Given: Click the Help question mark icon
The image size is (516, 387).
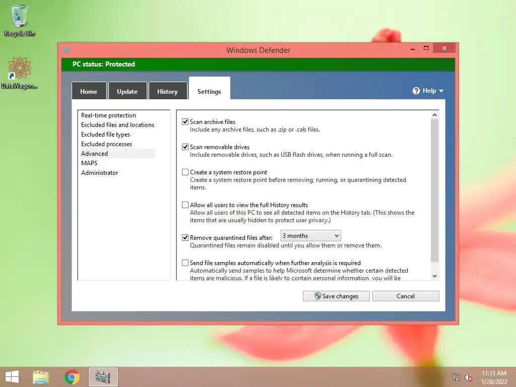Looking at the screenshot, I should 416,91.
